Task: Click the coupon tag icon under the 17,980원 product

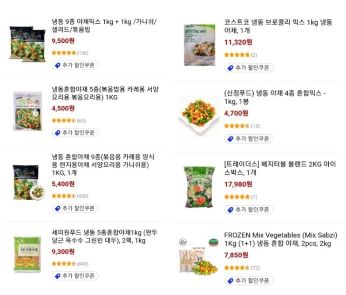Action: pos(230,210)
